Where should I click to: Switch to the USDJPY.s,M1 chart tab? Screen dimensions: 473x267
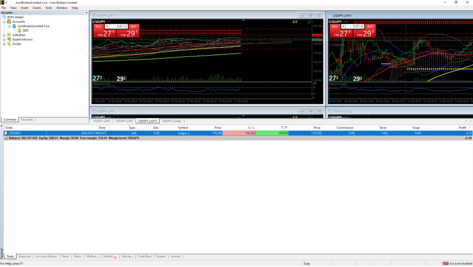click(x=102, y=121)
